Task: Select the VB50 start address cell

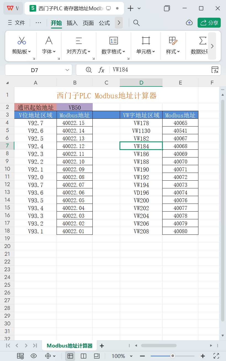Action: 75,107
